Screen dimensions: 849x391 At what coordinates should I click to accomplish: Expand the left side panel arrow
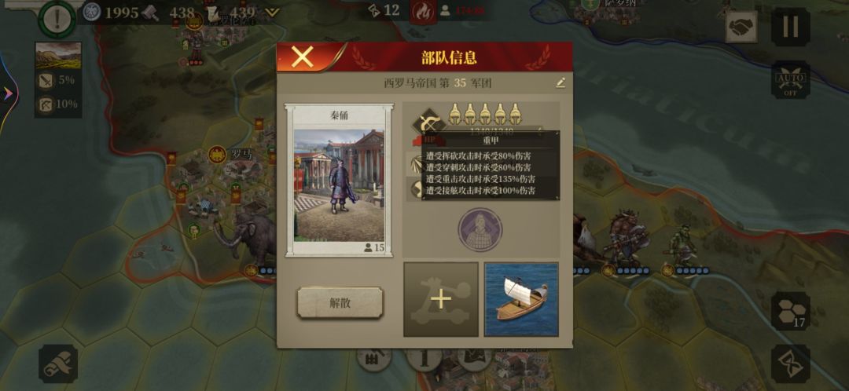[8, 94]
